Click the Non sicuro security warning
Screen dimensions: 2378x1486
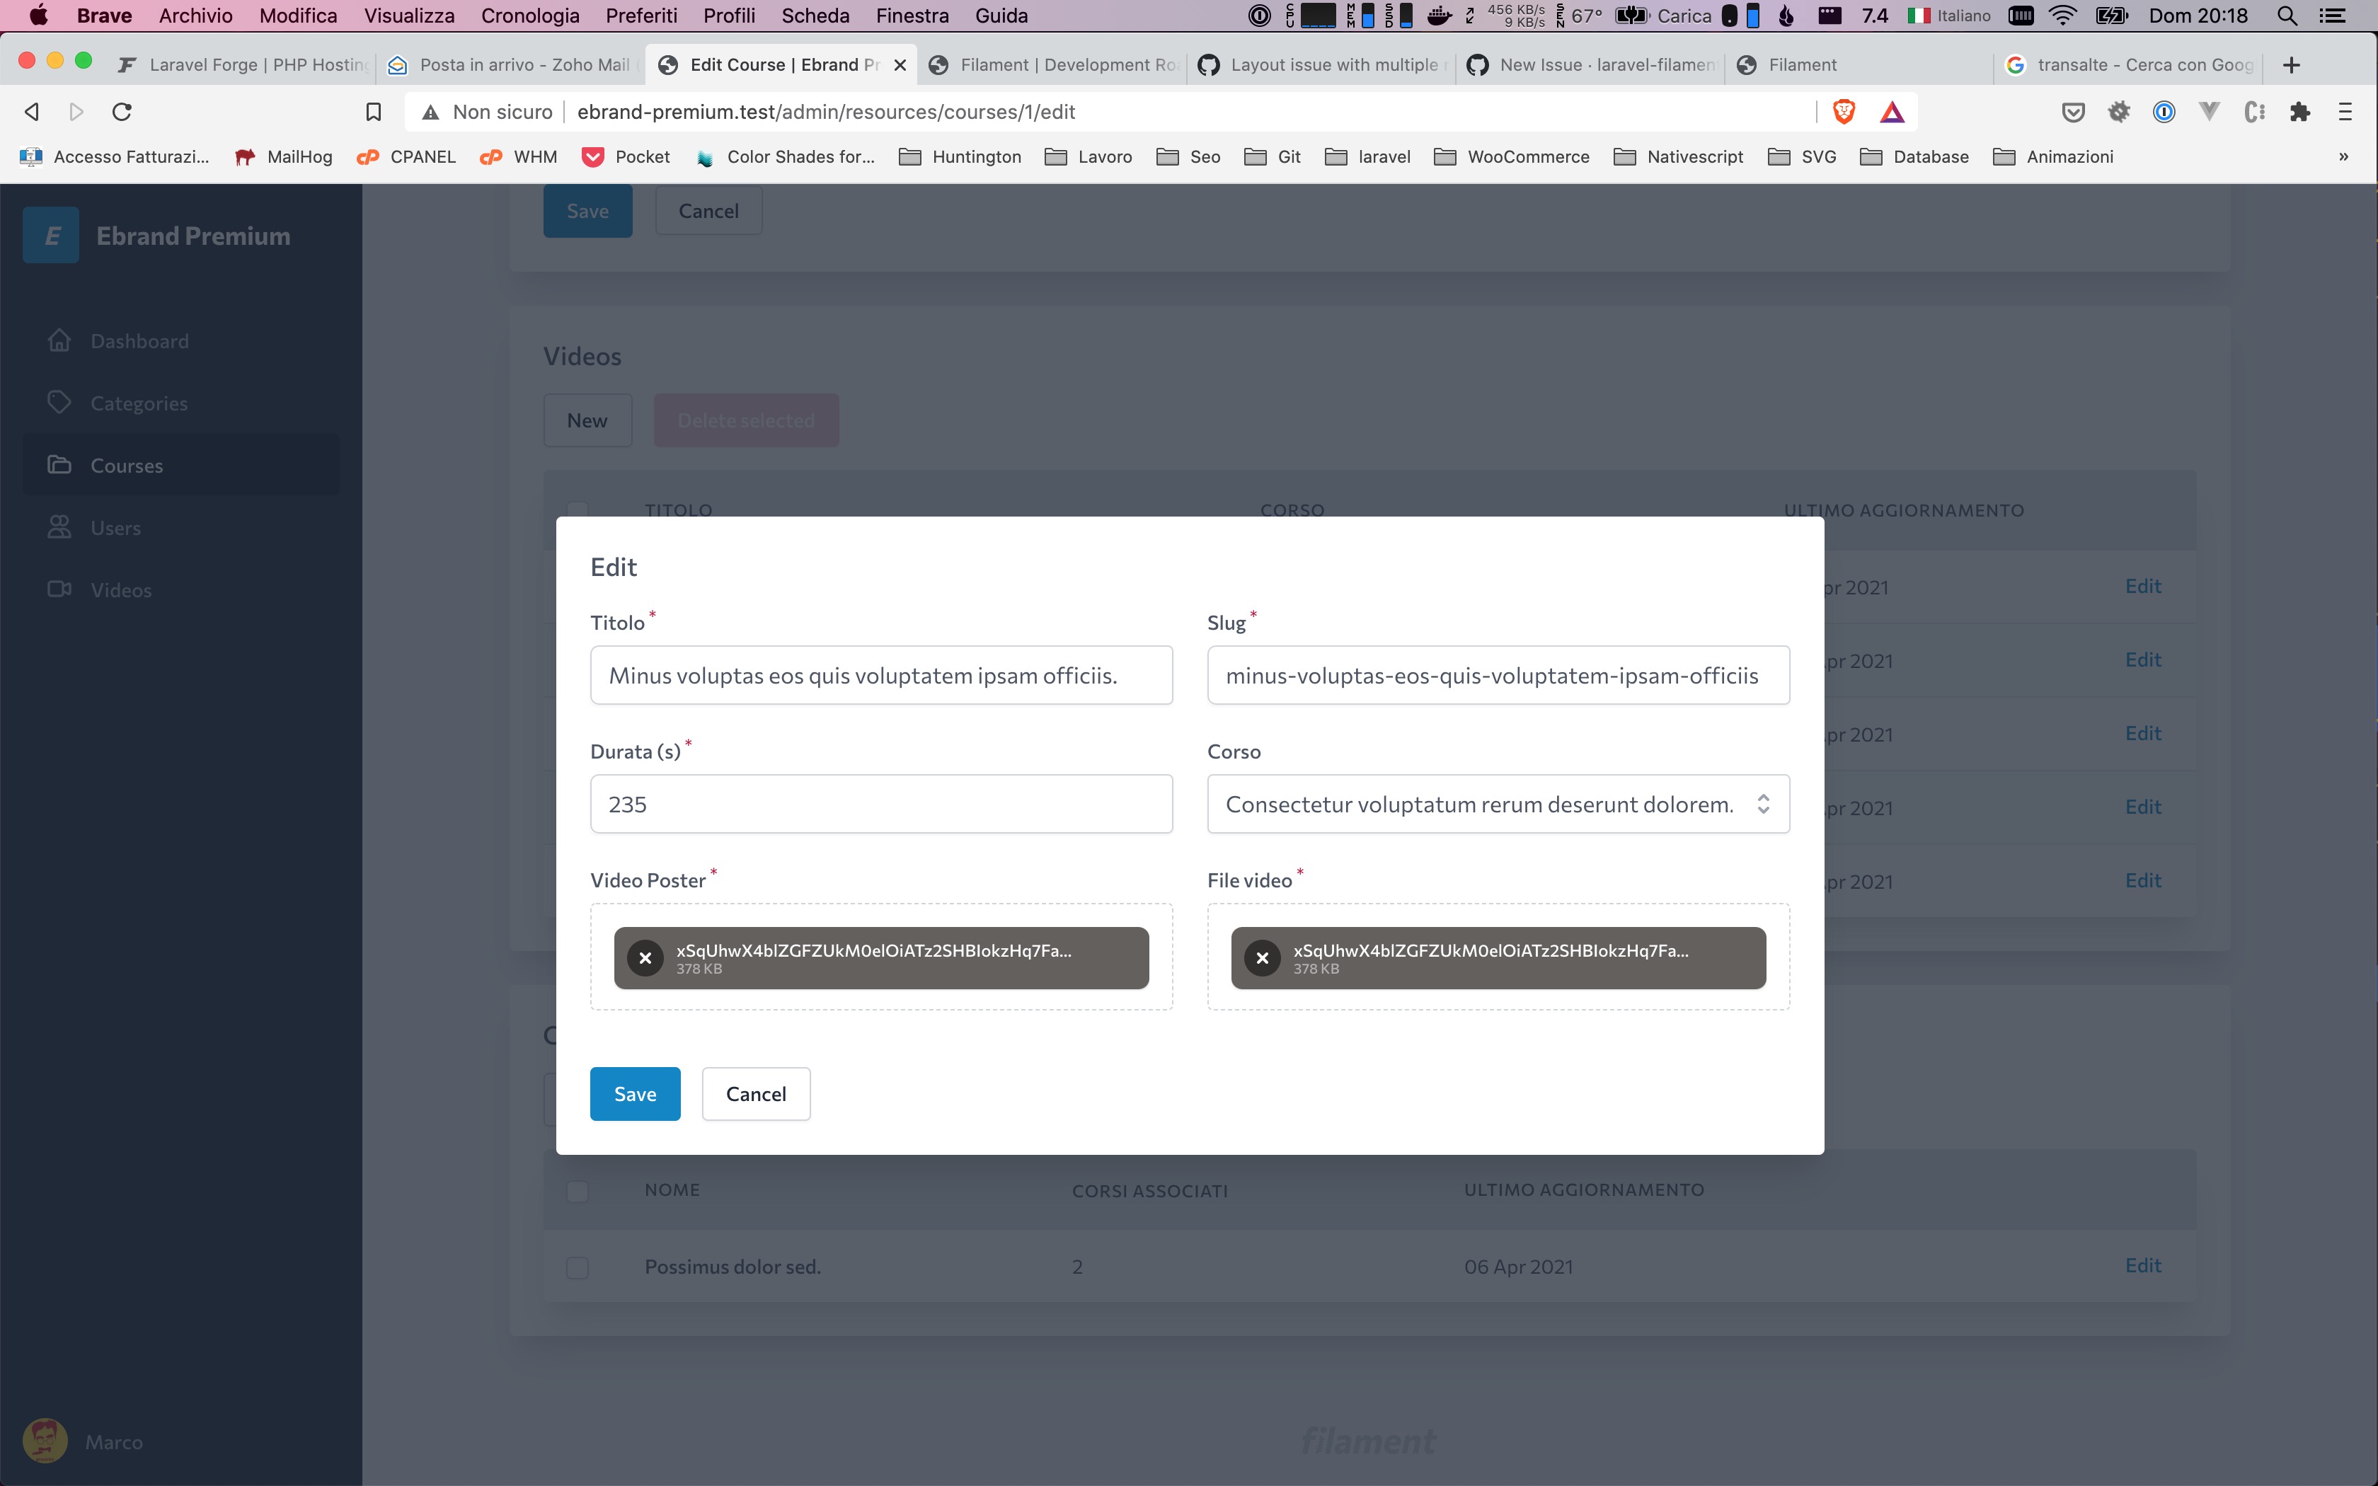click(486, 112)
